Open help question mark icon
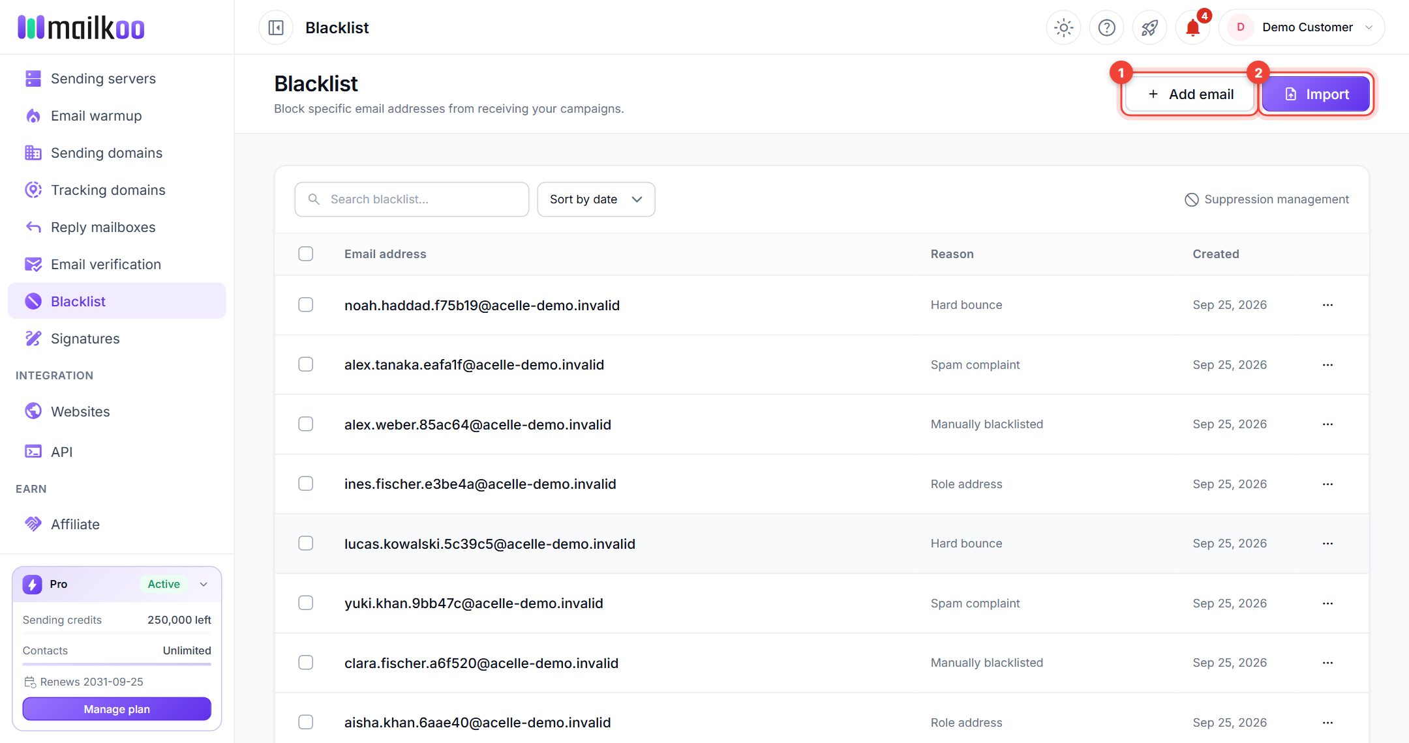Screen dimensions: 1409x743 (1106, 27)
